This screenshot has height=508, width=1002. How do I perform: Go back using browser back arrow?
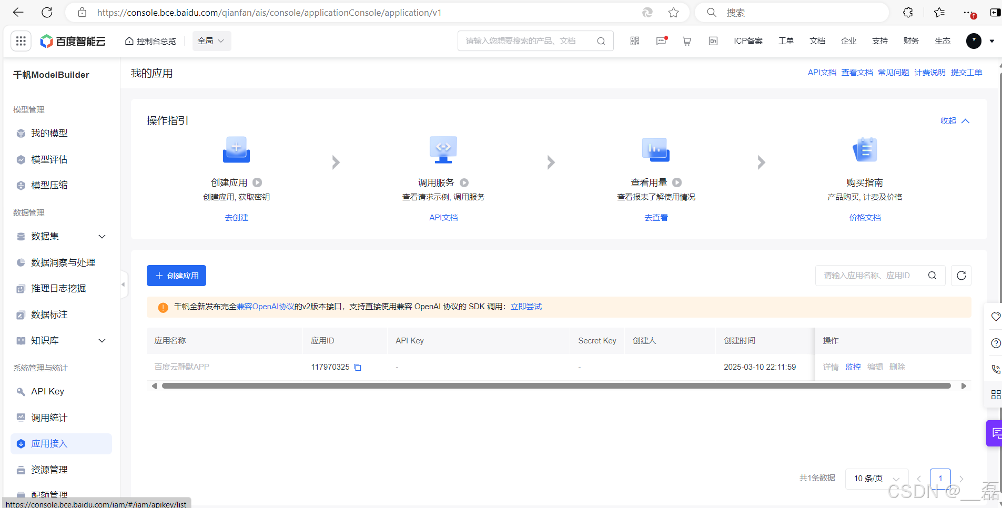tap(18, 12)
